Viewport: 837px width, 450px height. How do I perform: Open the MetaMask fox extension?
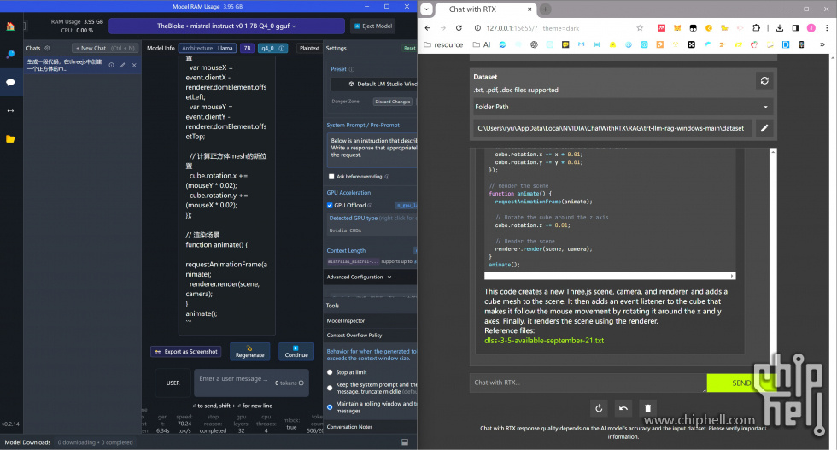point(676,28)
